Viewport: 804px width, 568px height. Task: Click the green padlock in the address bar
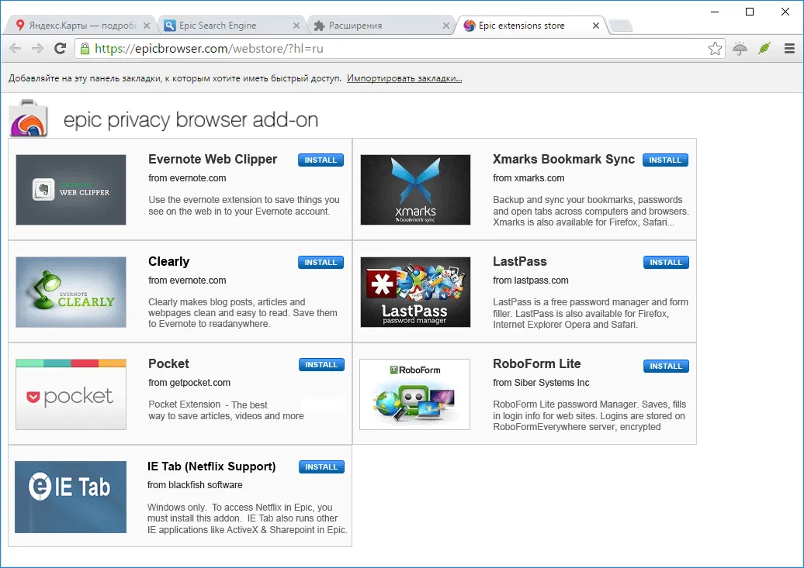click(x=85, y=49)
